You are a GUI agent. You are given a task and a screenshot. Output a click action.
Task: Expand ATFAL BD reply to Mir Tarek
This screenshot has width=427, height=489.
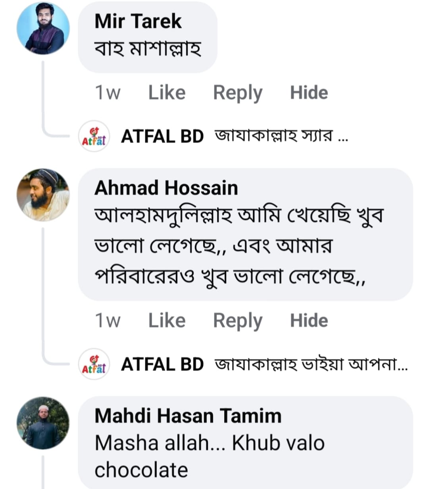coord(281,137)
